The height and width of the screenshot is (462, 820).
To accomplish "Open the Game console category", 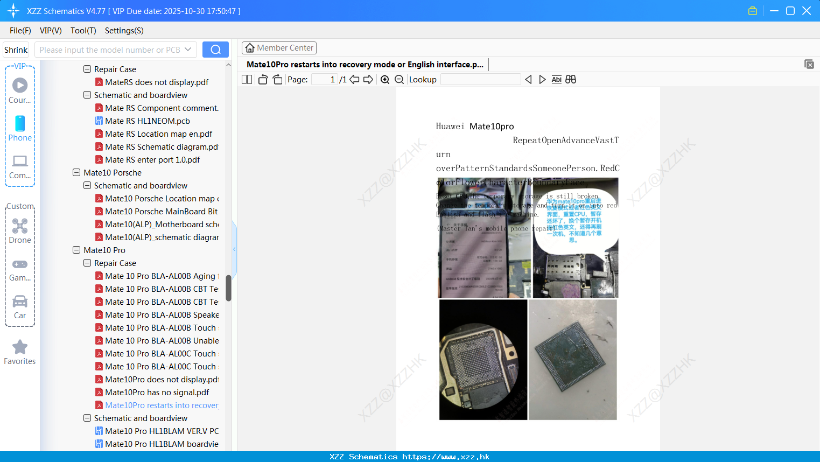I will click(20, 269).
